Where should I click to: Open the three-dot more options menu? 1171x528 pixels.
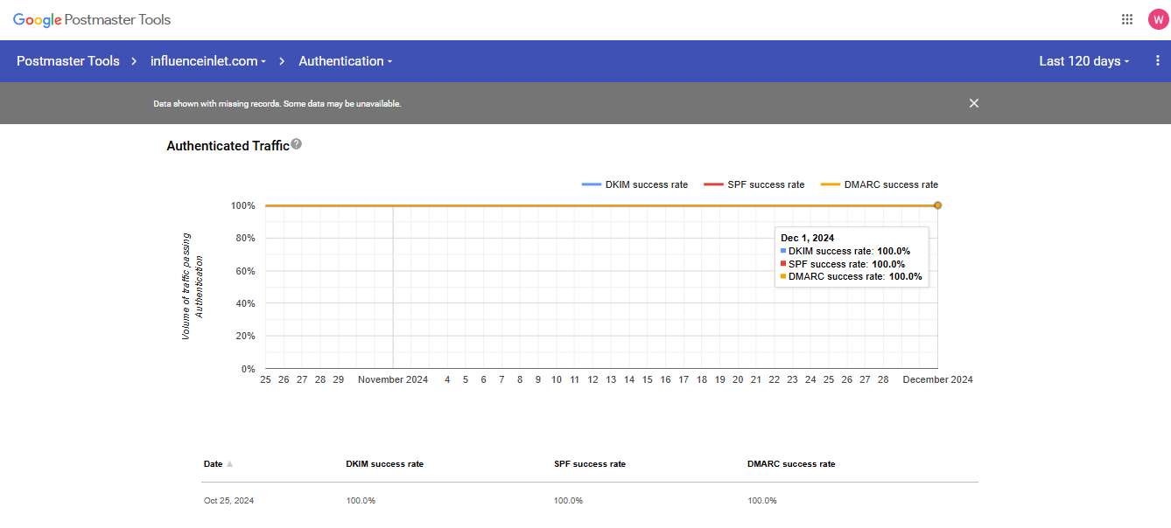pyautogui.click(x=1158, y=61)
